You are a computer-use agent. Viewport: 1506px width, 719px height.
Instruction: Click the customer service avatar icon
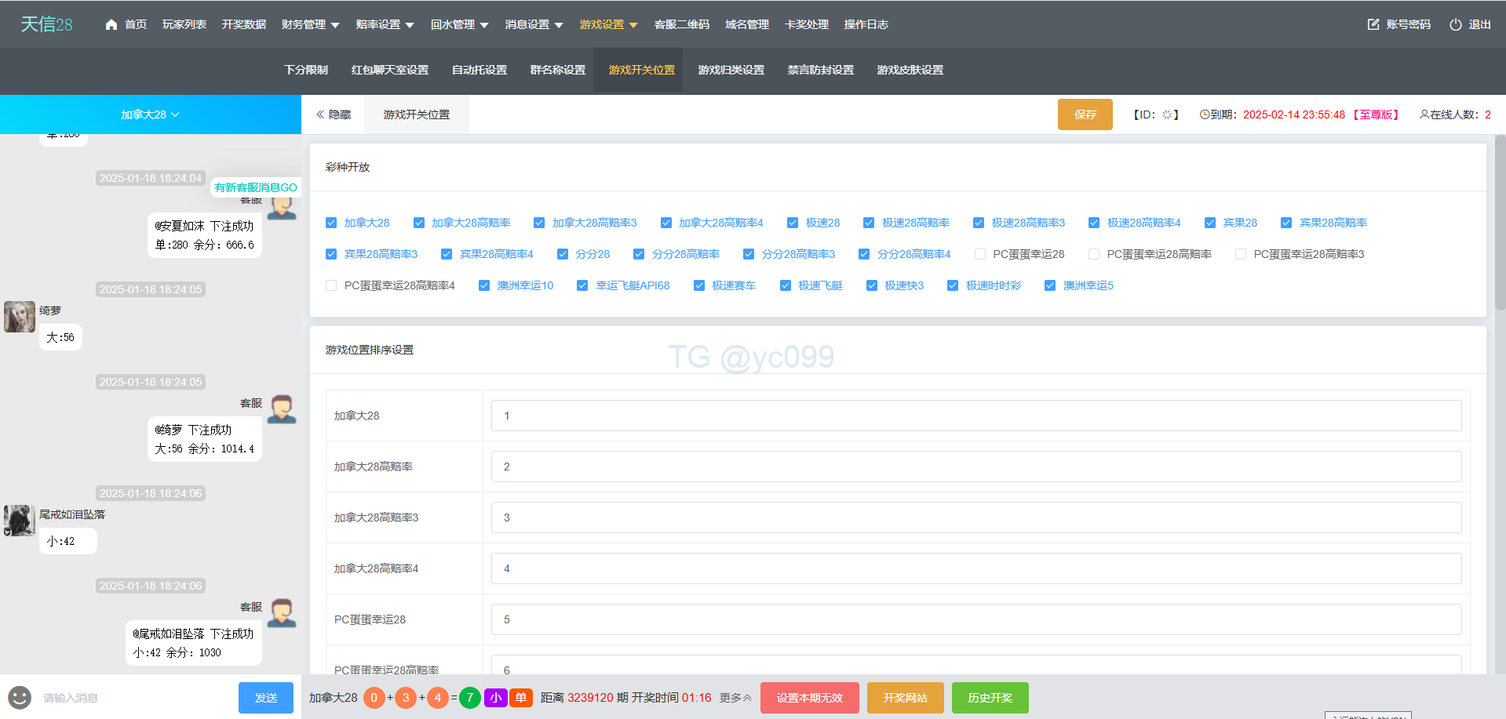tap(282, 409)
